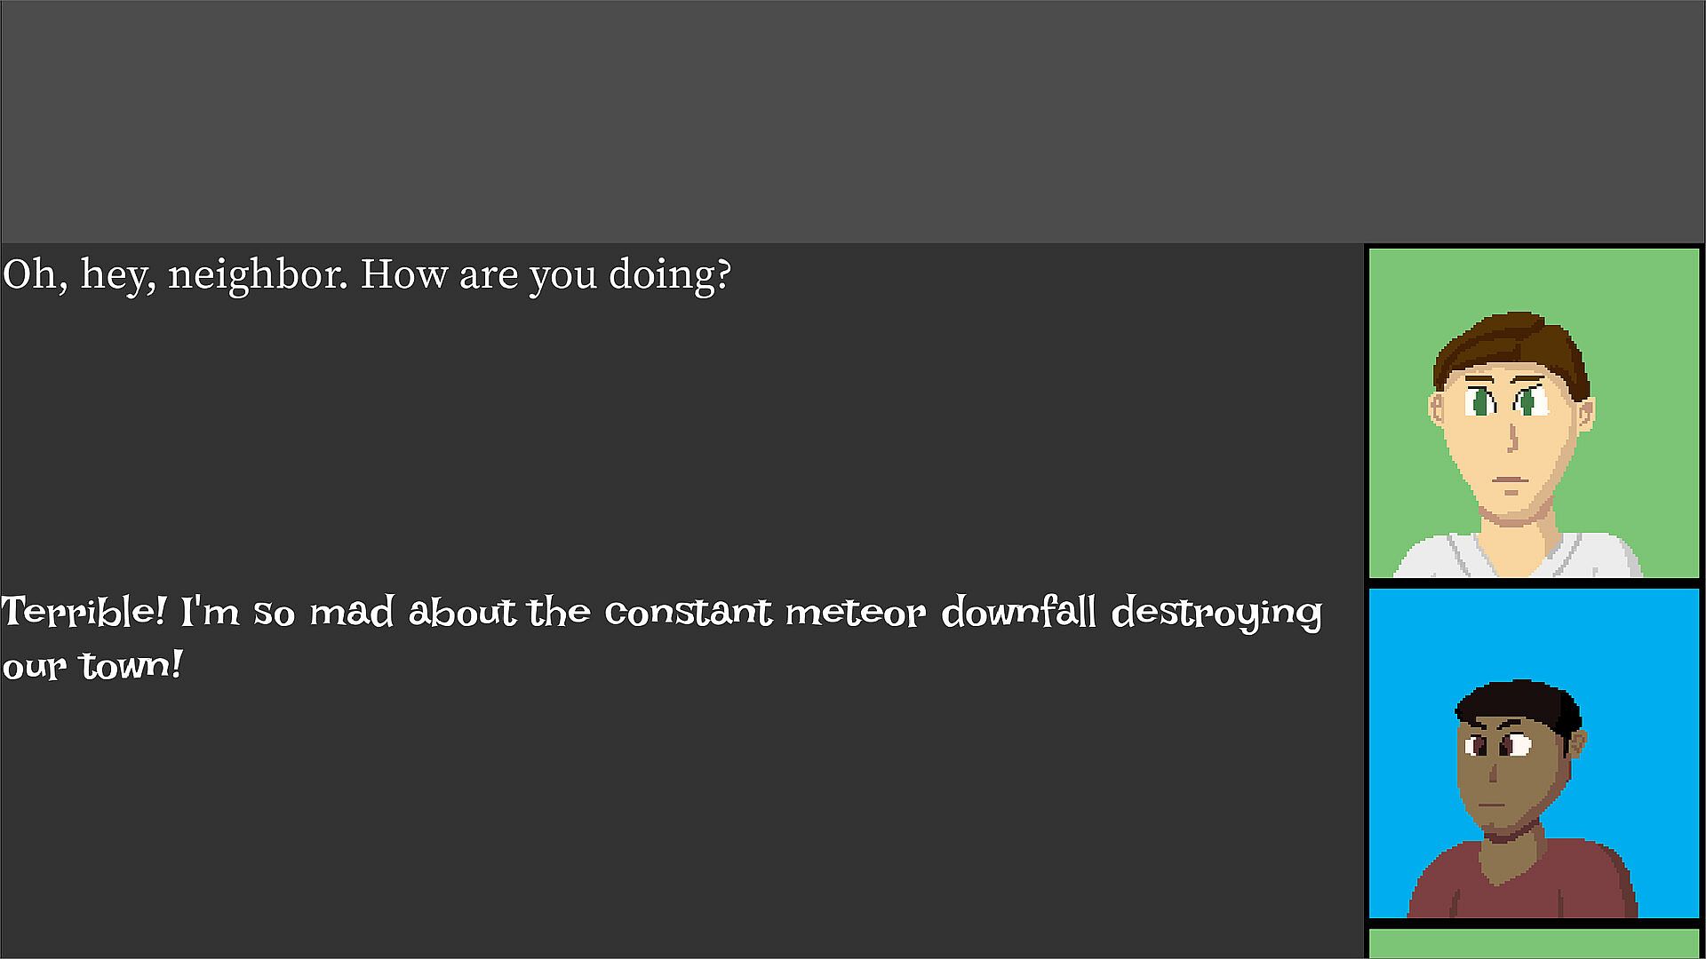Click the black hair of the angry character
The height and width of the screenshot is (959, 1706).
point(1519,703)
